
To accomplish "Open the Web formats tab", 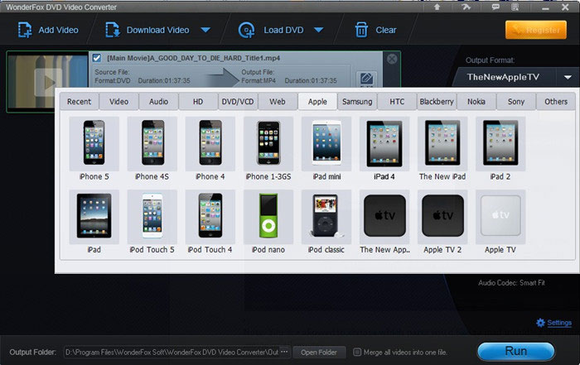I will pyautogui.click(x=277, y=102).
